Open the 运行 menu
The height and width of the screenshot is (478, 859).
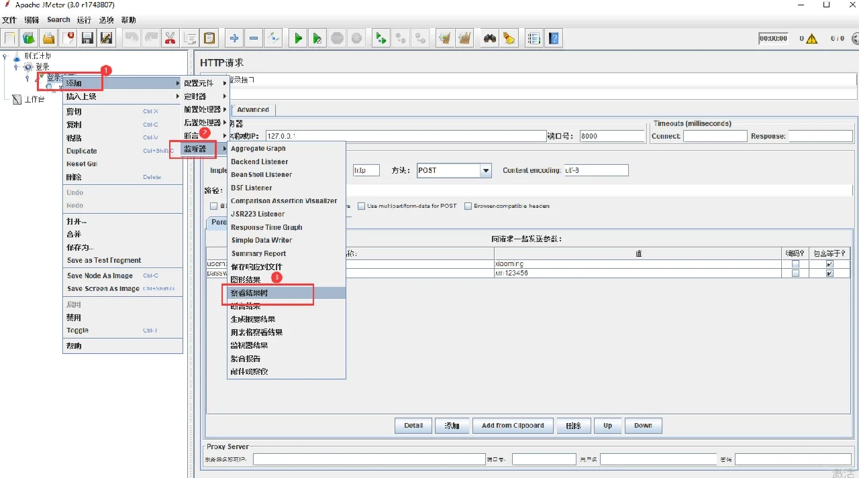84,20
